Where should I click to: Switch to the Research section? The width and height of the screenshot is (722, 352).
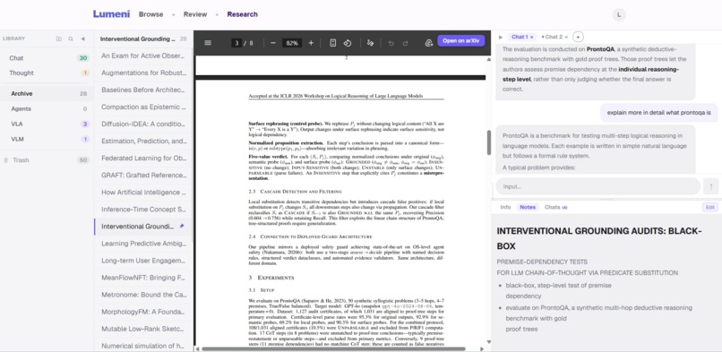(x=242, y=14)
